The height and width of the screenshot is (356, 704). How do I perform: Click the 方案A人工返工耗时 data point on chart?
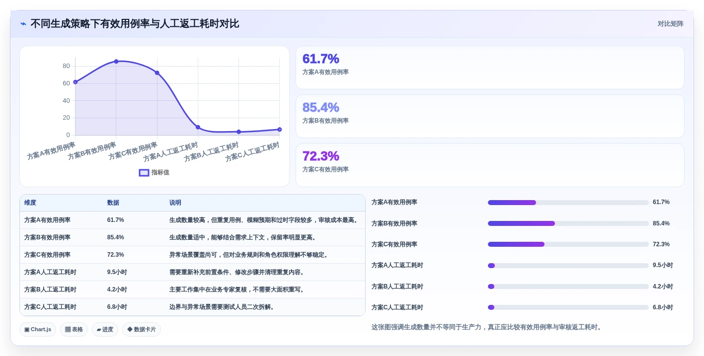point(198,127)
